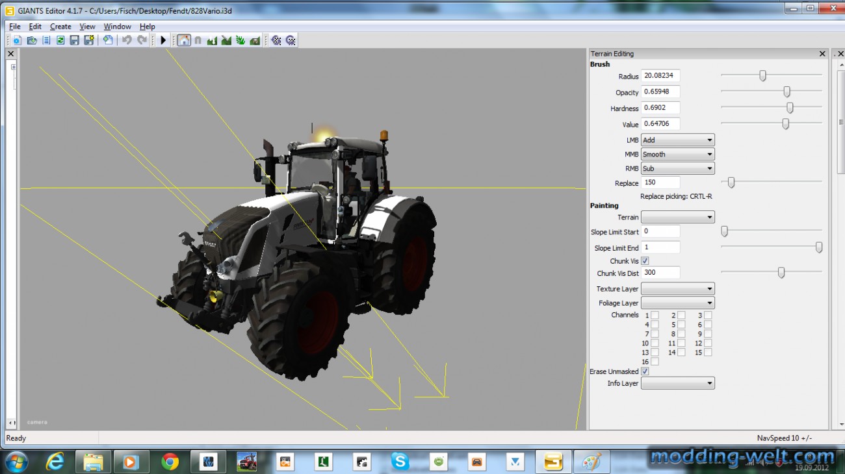Open the Foliage Layer dropdown
845x474 pixels.
point(678,303)
